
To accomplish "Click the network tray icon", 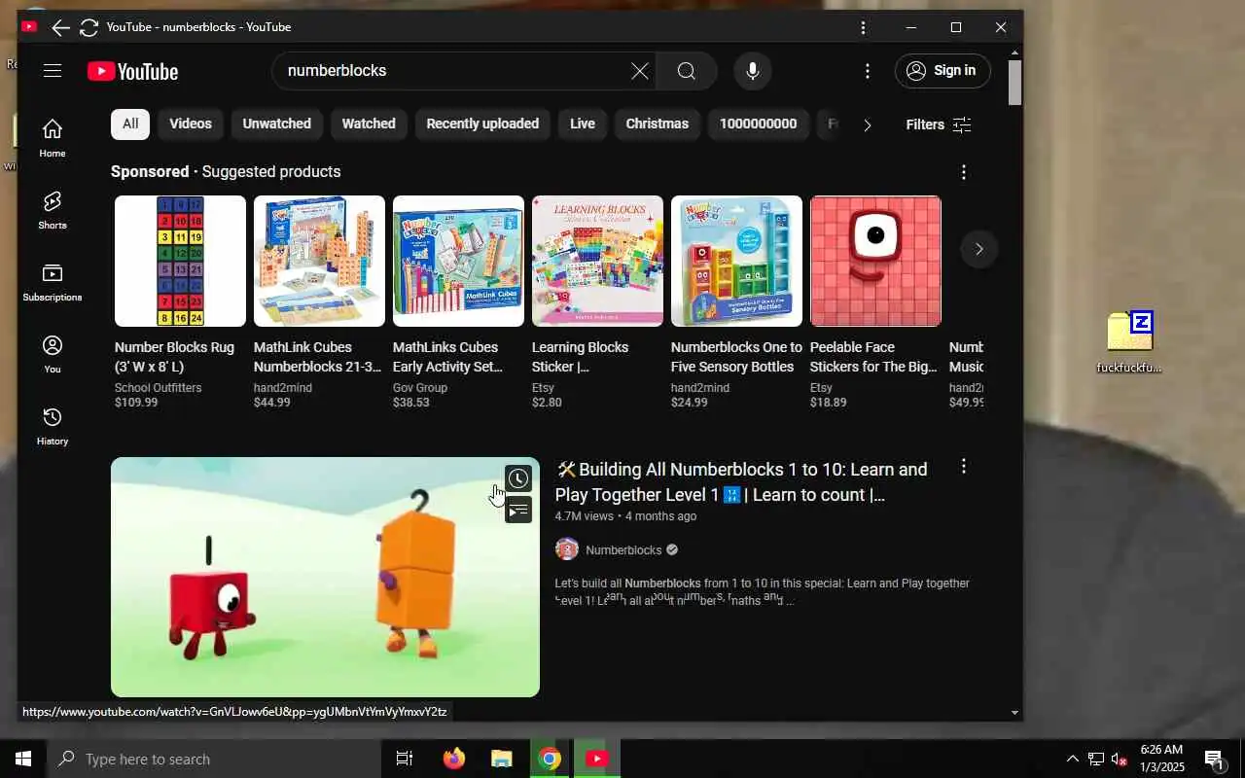I will 1095,759.
